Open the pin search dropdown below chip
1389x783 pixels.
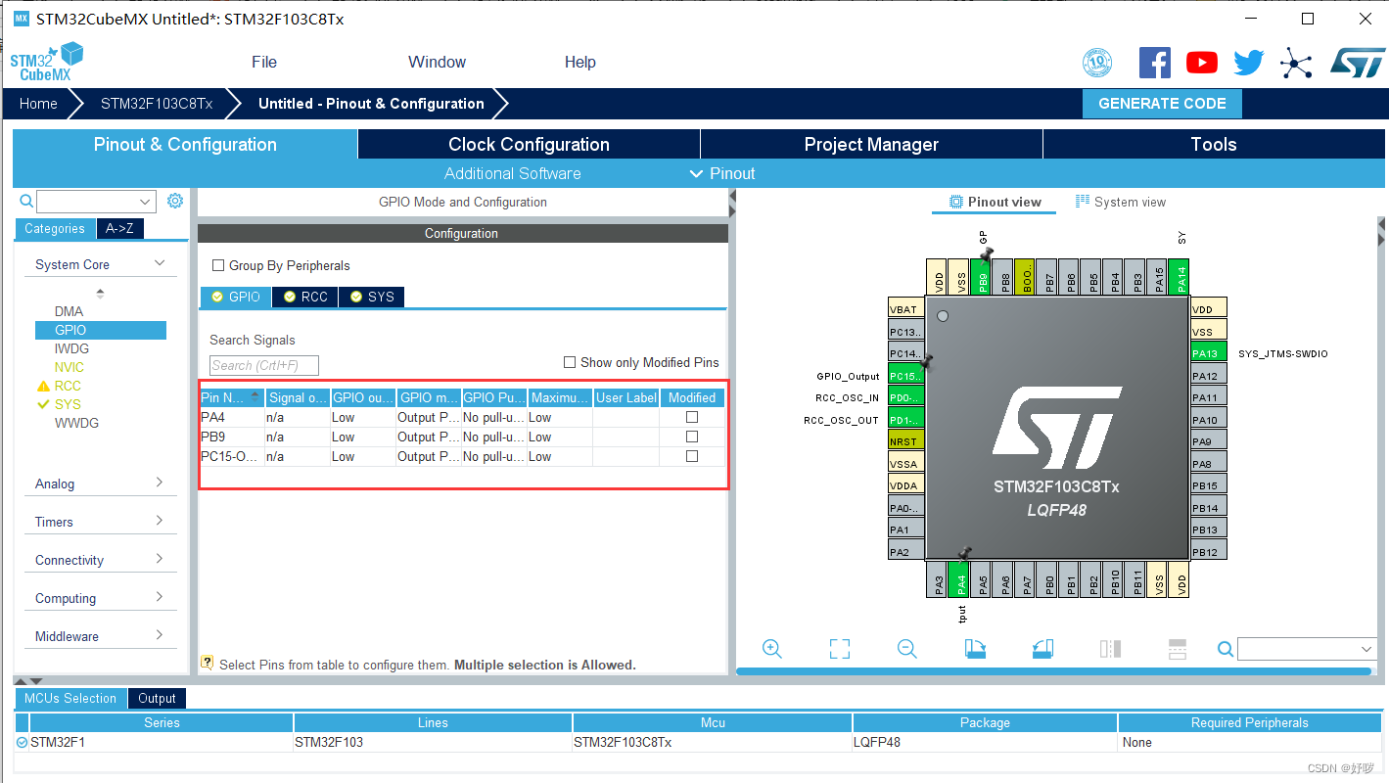click(x=1308, y=649)
